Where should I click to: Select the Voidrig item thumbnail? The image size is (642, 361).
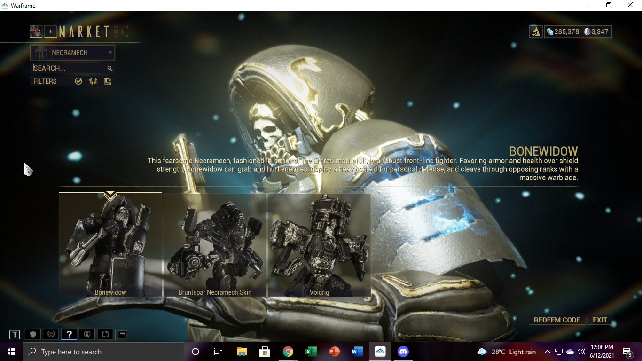(320, 245)
